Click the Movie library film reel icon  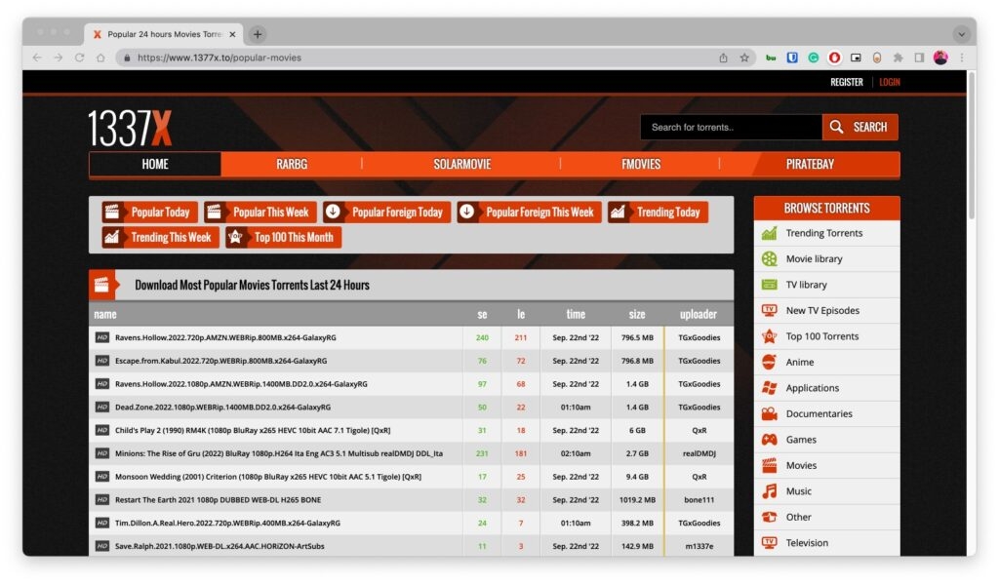(769, 258)
